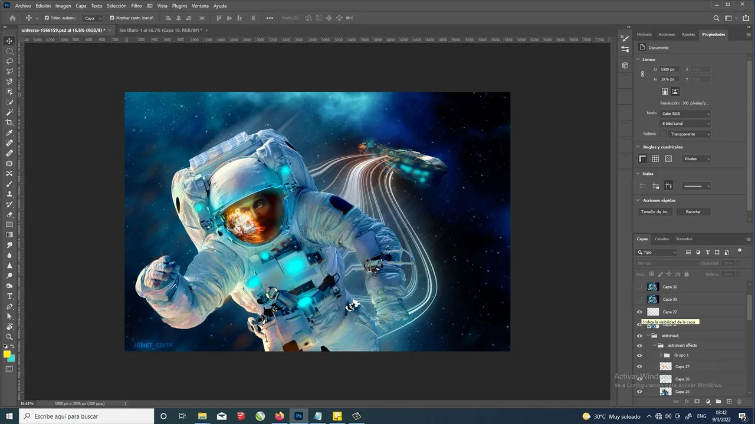Select the Horizontal Type tool
This screenshot has width=755, height=424.
[9, 296]
